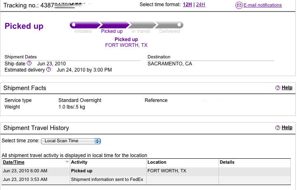Click the Shipment Travel History help icon

point(278,128)
